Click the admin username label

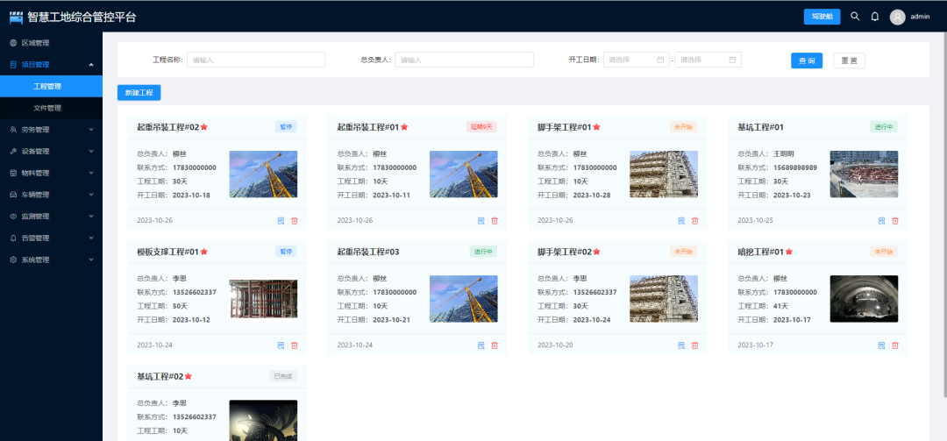pyautogui.click(x=920, y=17)
